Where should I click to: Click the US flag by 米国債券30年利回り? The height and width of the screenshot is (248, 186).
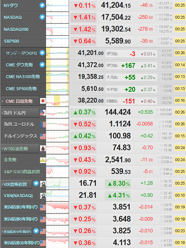(x=43, y=243)
